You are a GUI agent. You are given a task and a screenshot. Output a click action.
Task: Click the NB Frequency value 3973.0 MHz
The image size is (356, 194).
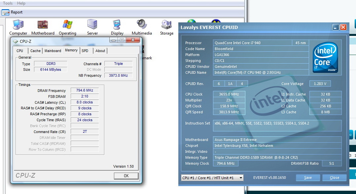119,75
